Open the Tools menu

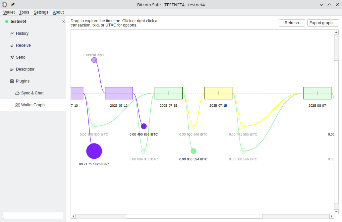click(x=24, y=12)
